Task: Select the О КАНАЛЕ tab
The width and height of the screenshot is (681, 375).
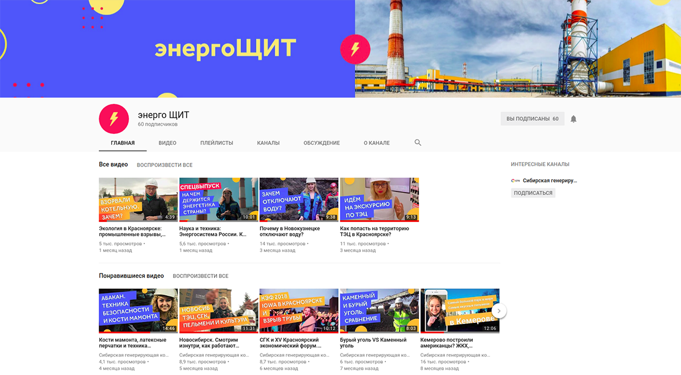Action: pos(377,143)
